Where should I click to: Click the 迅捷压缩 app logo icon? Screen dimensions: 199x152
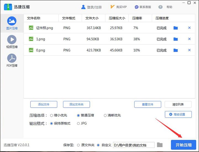pos(8,7)
